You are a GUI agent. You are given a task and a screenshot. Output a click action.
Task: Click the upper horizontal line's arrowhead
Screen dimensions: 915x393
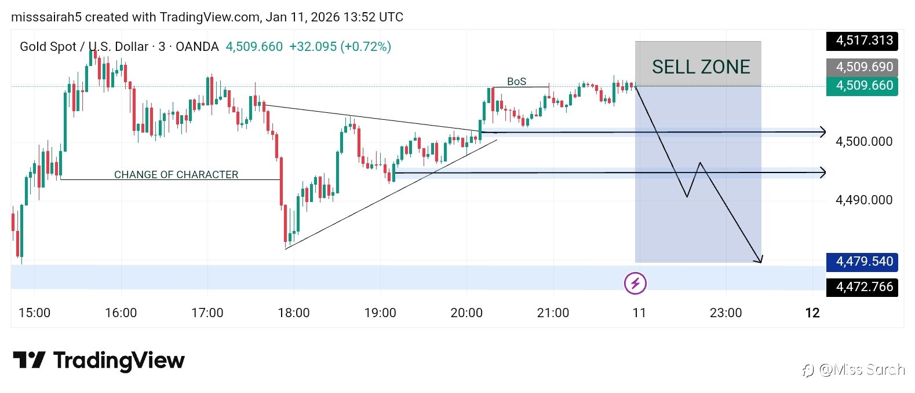pyautogui.click(x=822, y=133)
